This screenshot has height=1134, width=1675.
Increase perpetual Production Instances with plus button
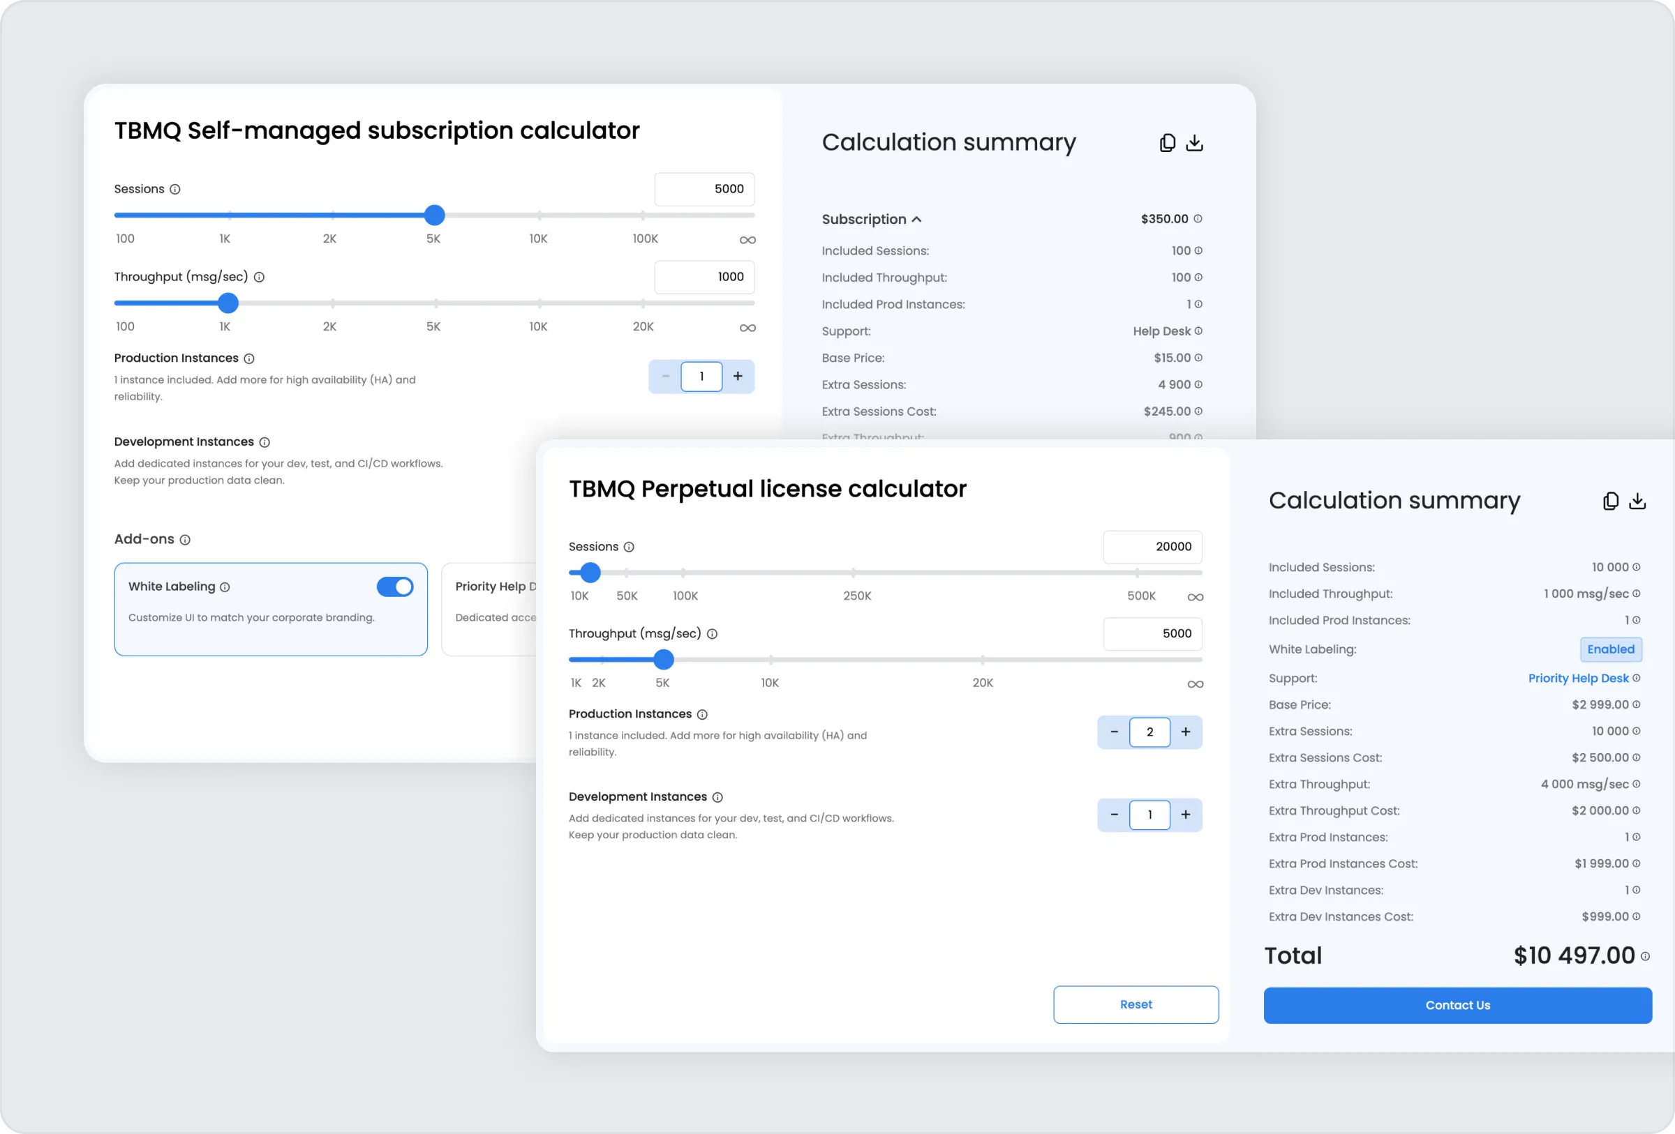point(1186,732)
